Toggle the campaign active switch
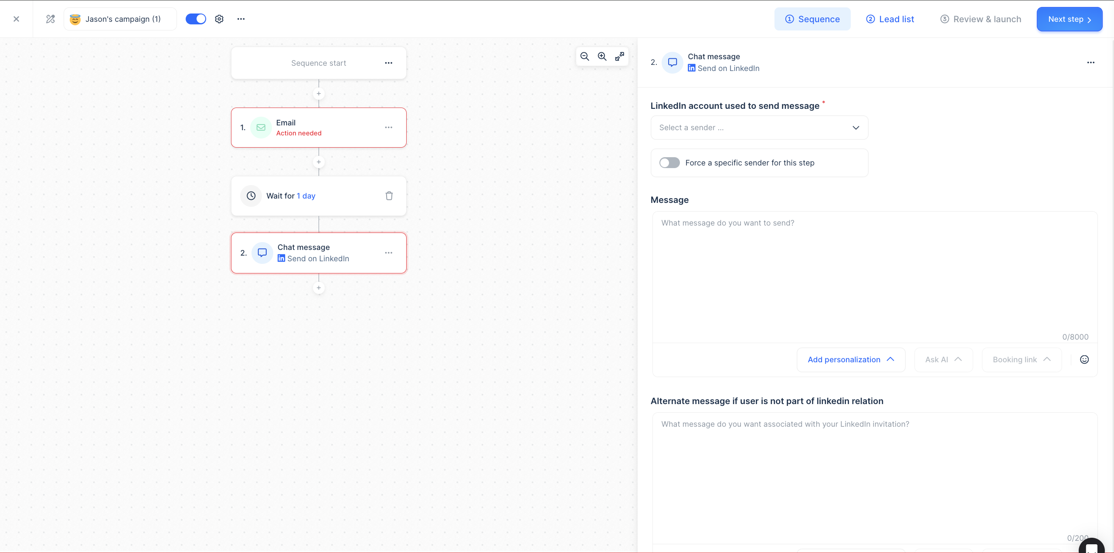This screenshot has width=1114, height=553. click(x=196, y=19)
